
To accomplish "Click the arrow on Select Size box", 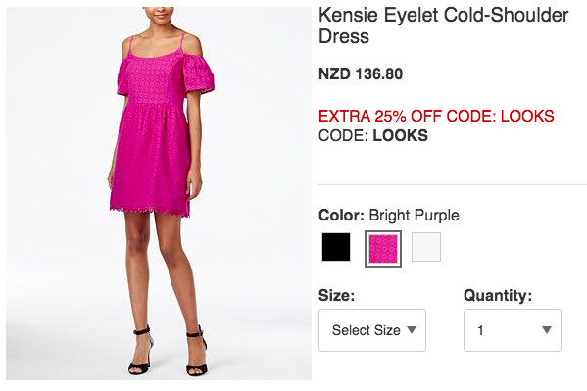I will point(412,330).
